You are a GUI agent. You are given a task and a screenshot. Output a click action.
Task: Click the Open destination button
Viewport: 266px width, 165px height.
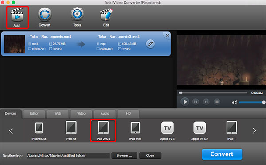pos(150,156)
